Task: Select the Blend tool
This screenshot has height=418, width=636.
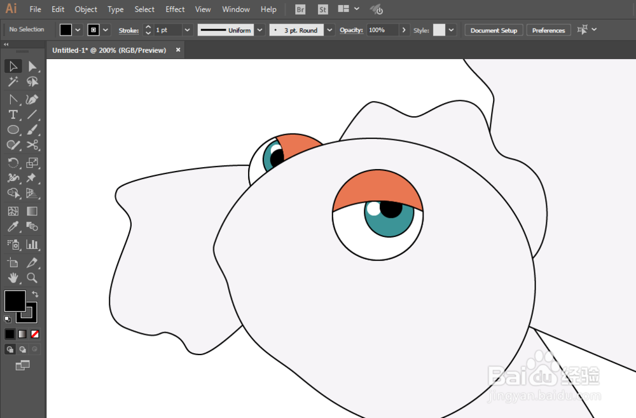Action: (x=32, y=226)
